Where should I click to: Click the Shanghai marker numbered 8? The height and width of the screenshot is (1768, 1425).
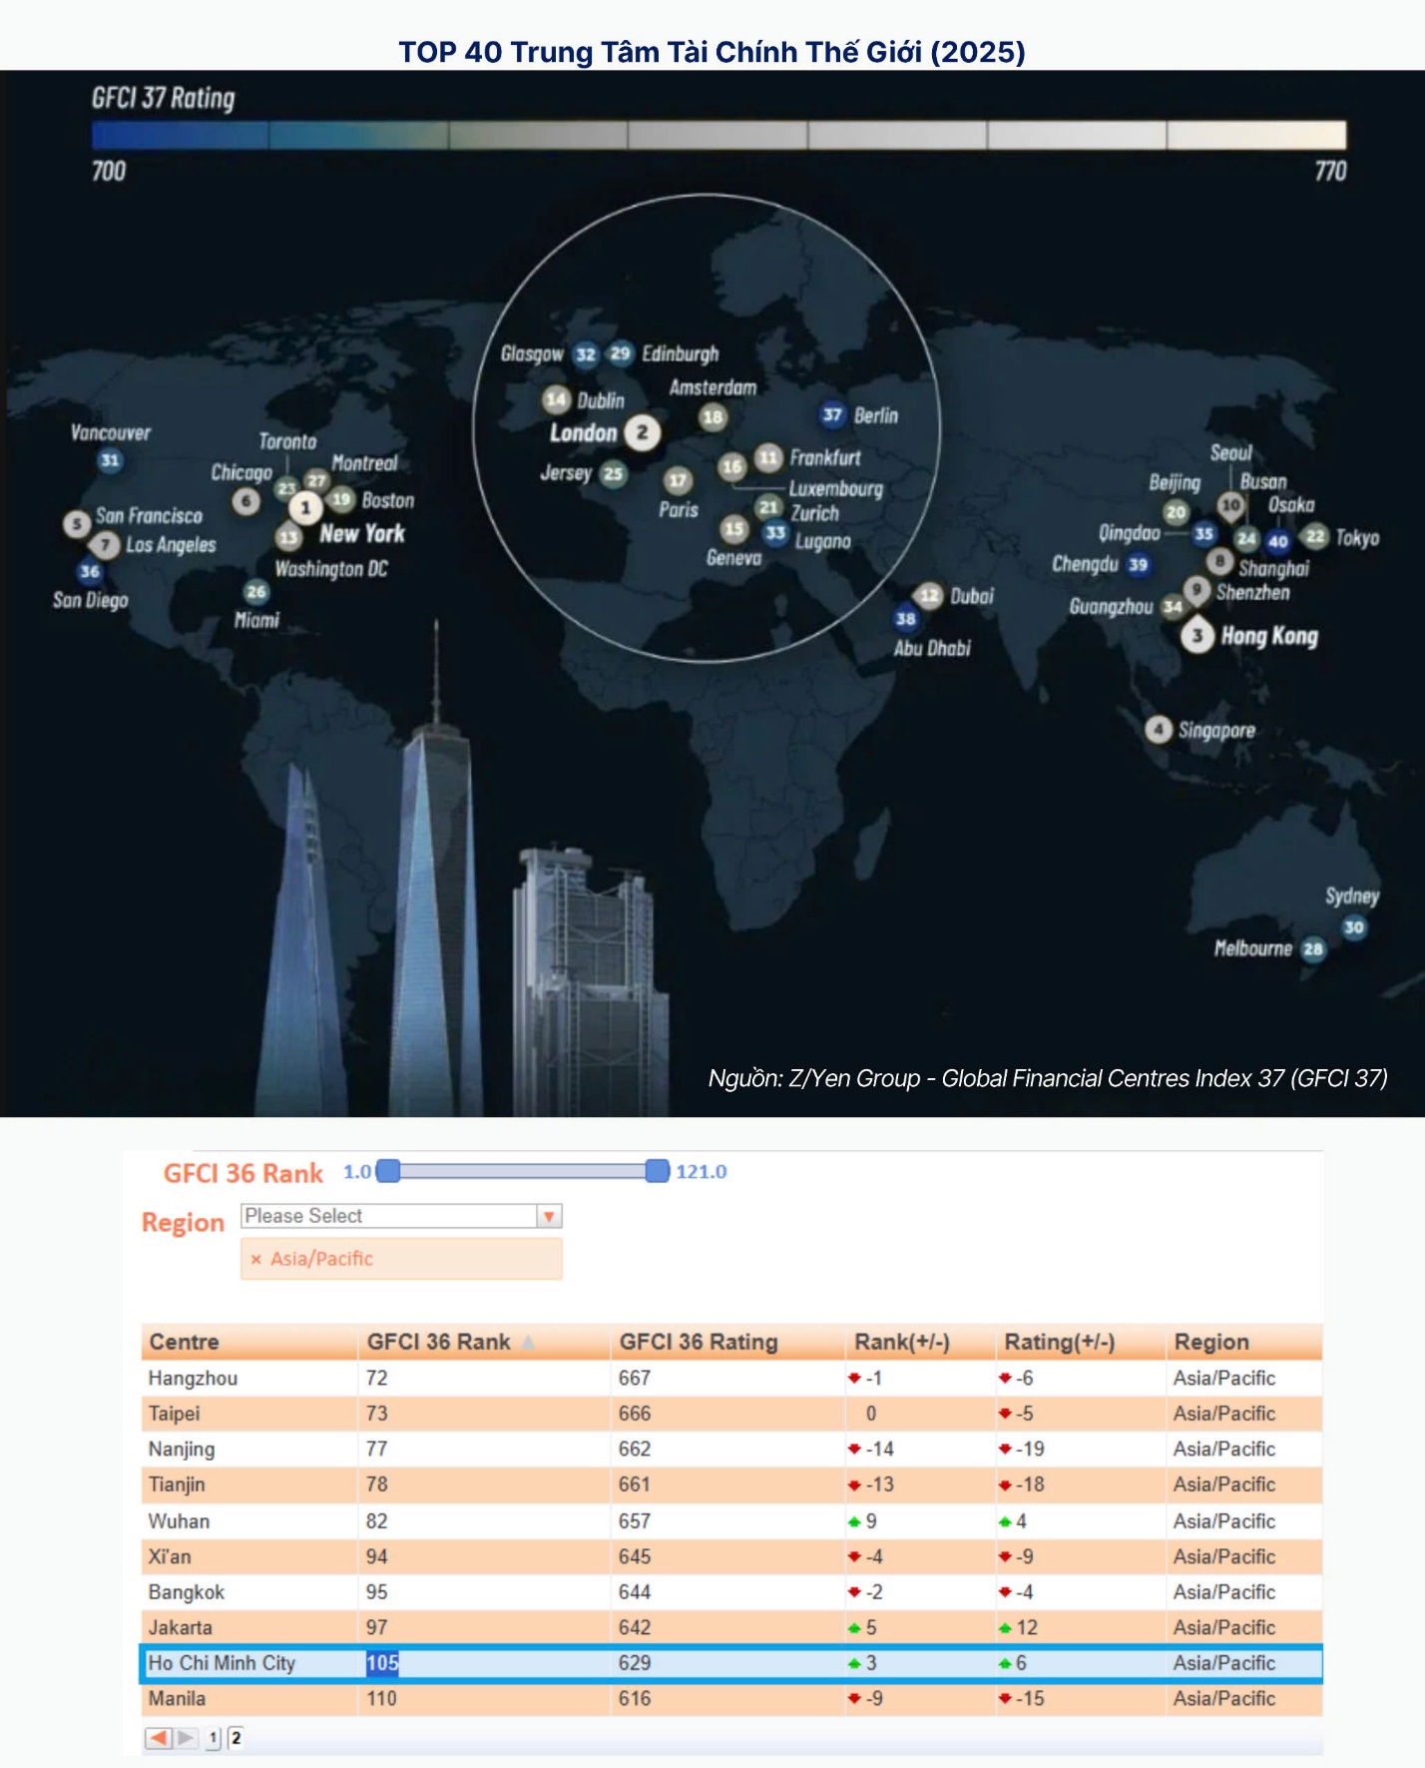coord(1219,560)
